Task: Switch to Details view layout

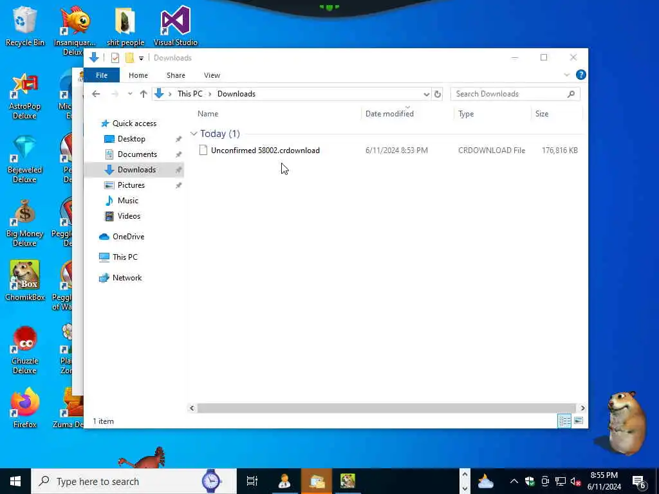Action: tap(564, 421)
